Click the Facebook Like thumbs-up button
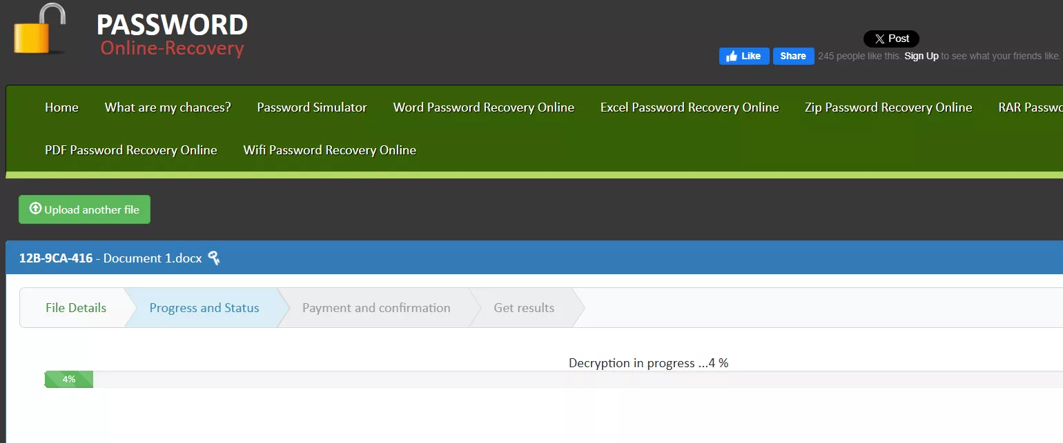Image resolution: width=1063 pixels, height=443 pixels. click(x=743, y=56)
